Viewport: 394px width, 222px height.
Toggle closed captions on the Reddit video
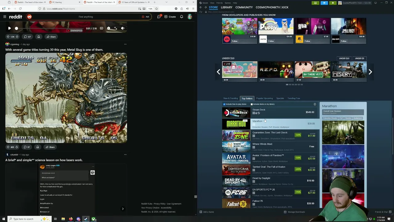tap(101, 28)
